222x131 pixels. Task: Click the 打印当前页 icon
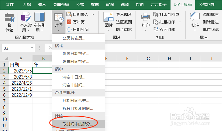tap(156, 14)
